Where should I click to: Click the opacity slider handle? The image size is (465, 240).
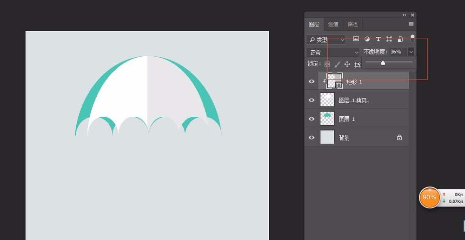[x=383, y=62]
